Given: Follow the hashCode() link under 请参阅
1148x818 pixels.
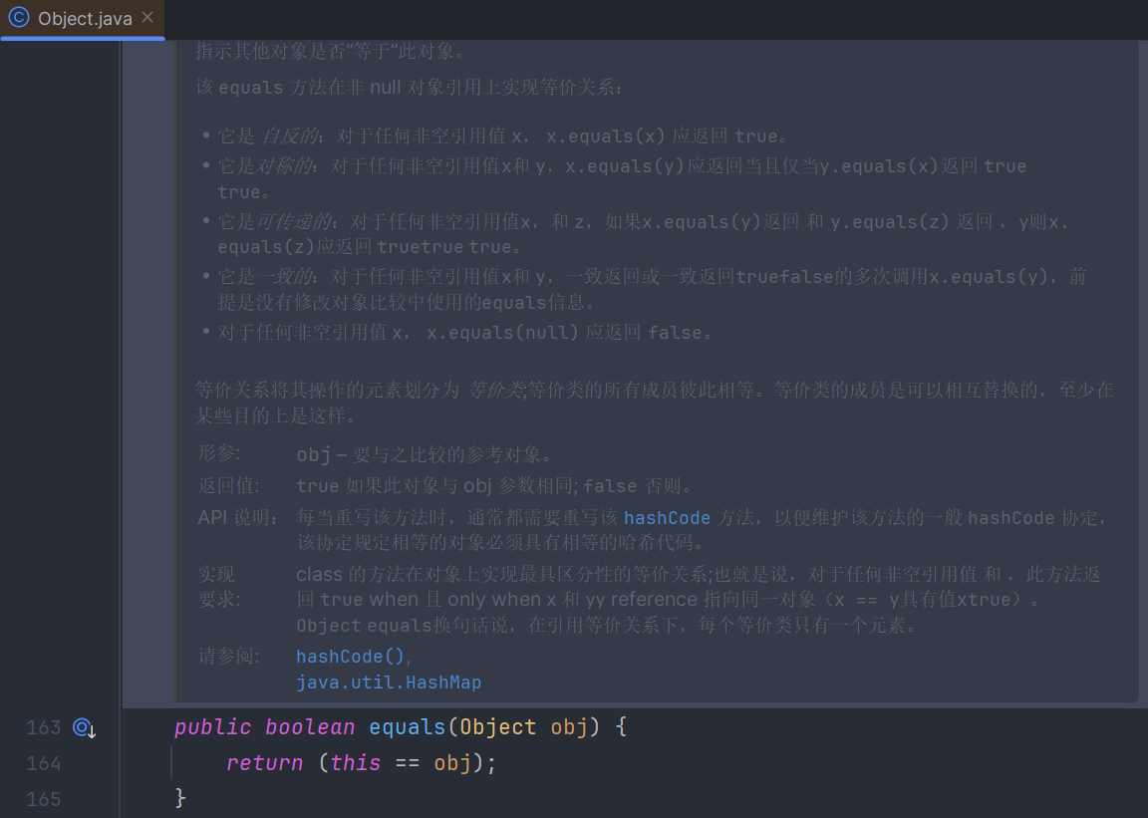Looking at the screenshot, I should coord(352,657).
